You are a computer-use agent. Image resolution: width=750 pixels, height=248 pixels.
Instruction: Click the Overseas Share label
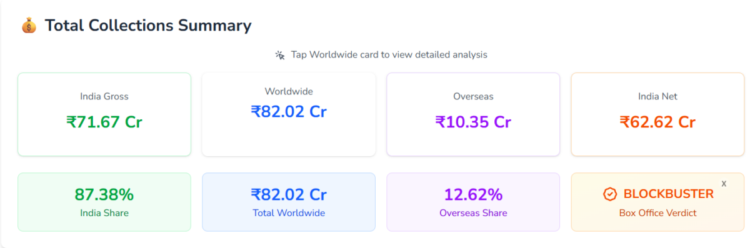(473, 213)
